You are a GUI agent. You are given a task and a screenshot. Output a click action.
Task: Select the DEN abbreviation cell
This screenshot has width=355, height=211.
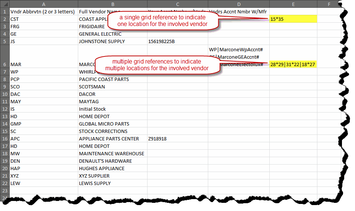tap(44, 161)
